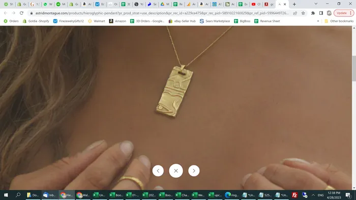The height and width of the screenshot is (200, 356).
Task: Open Windows notification center
Action: tap(348, 195)
